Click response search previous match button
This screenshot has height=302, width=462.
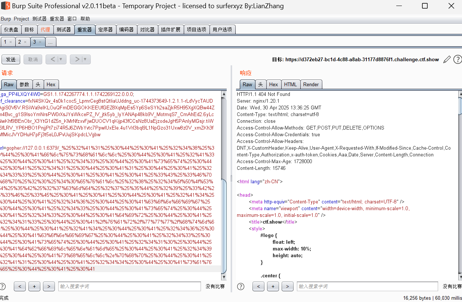pyautogui.click(x=258, y=286)
